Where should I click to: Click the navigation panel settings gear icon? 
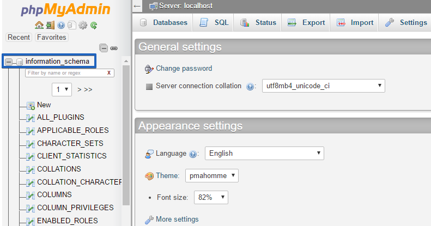click(x=83, y=25)
